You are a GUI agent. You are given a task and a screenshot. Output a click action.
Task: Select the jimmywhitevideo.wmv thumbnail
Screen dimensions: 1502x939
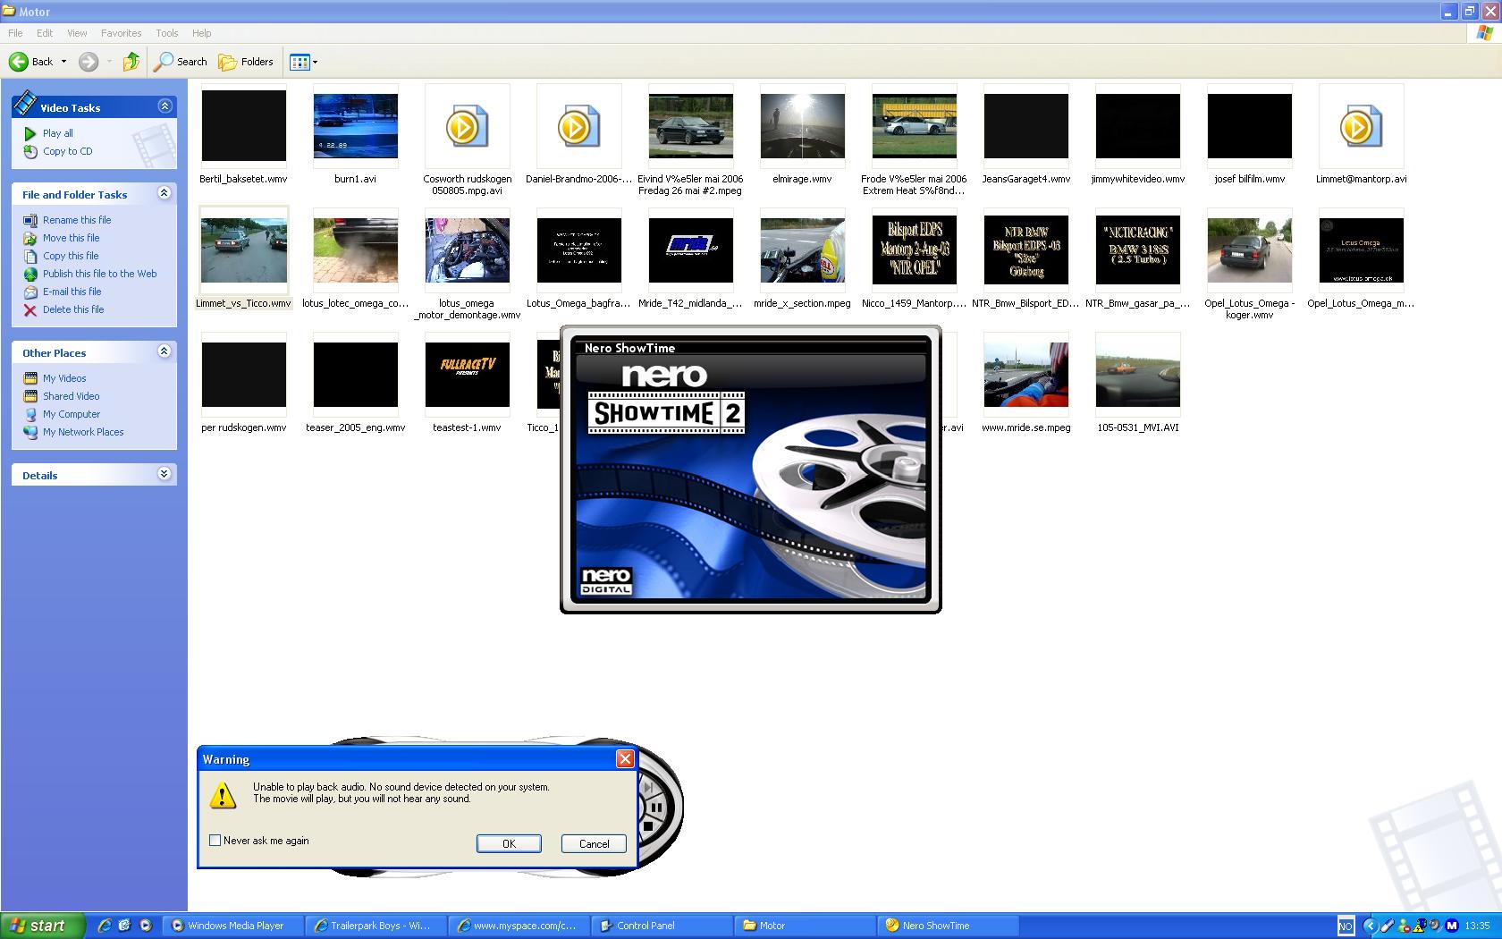[1138, 126]
